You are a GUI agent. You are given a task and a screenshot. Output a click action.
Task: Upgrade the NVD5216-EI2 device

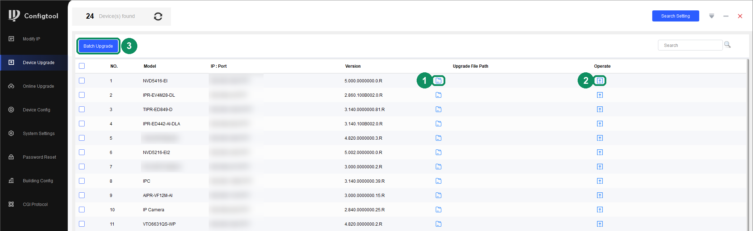point(600,152)
